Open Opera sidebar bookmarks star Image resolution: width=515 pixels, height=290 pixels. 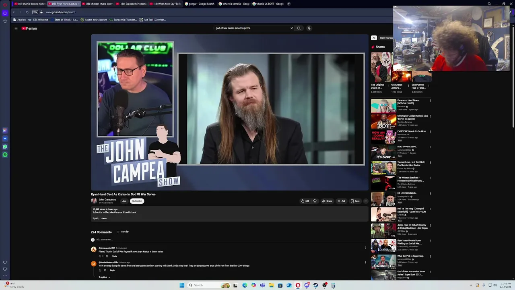point(5,21)
